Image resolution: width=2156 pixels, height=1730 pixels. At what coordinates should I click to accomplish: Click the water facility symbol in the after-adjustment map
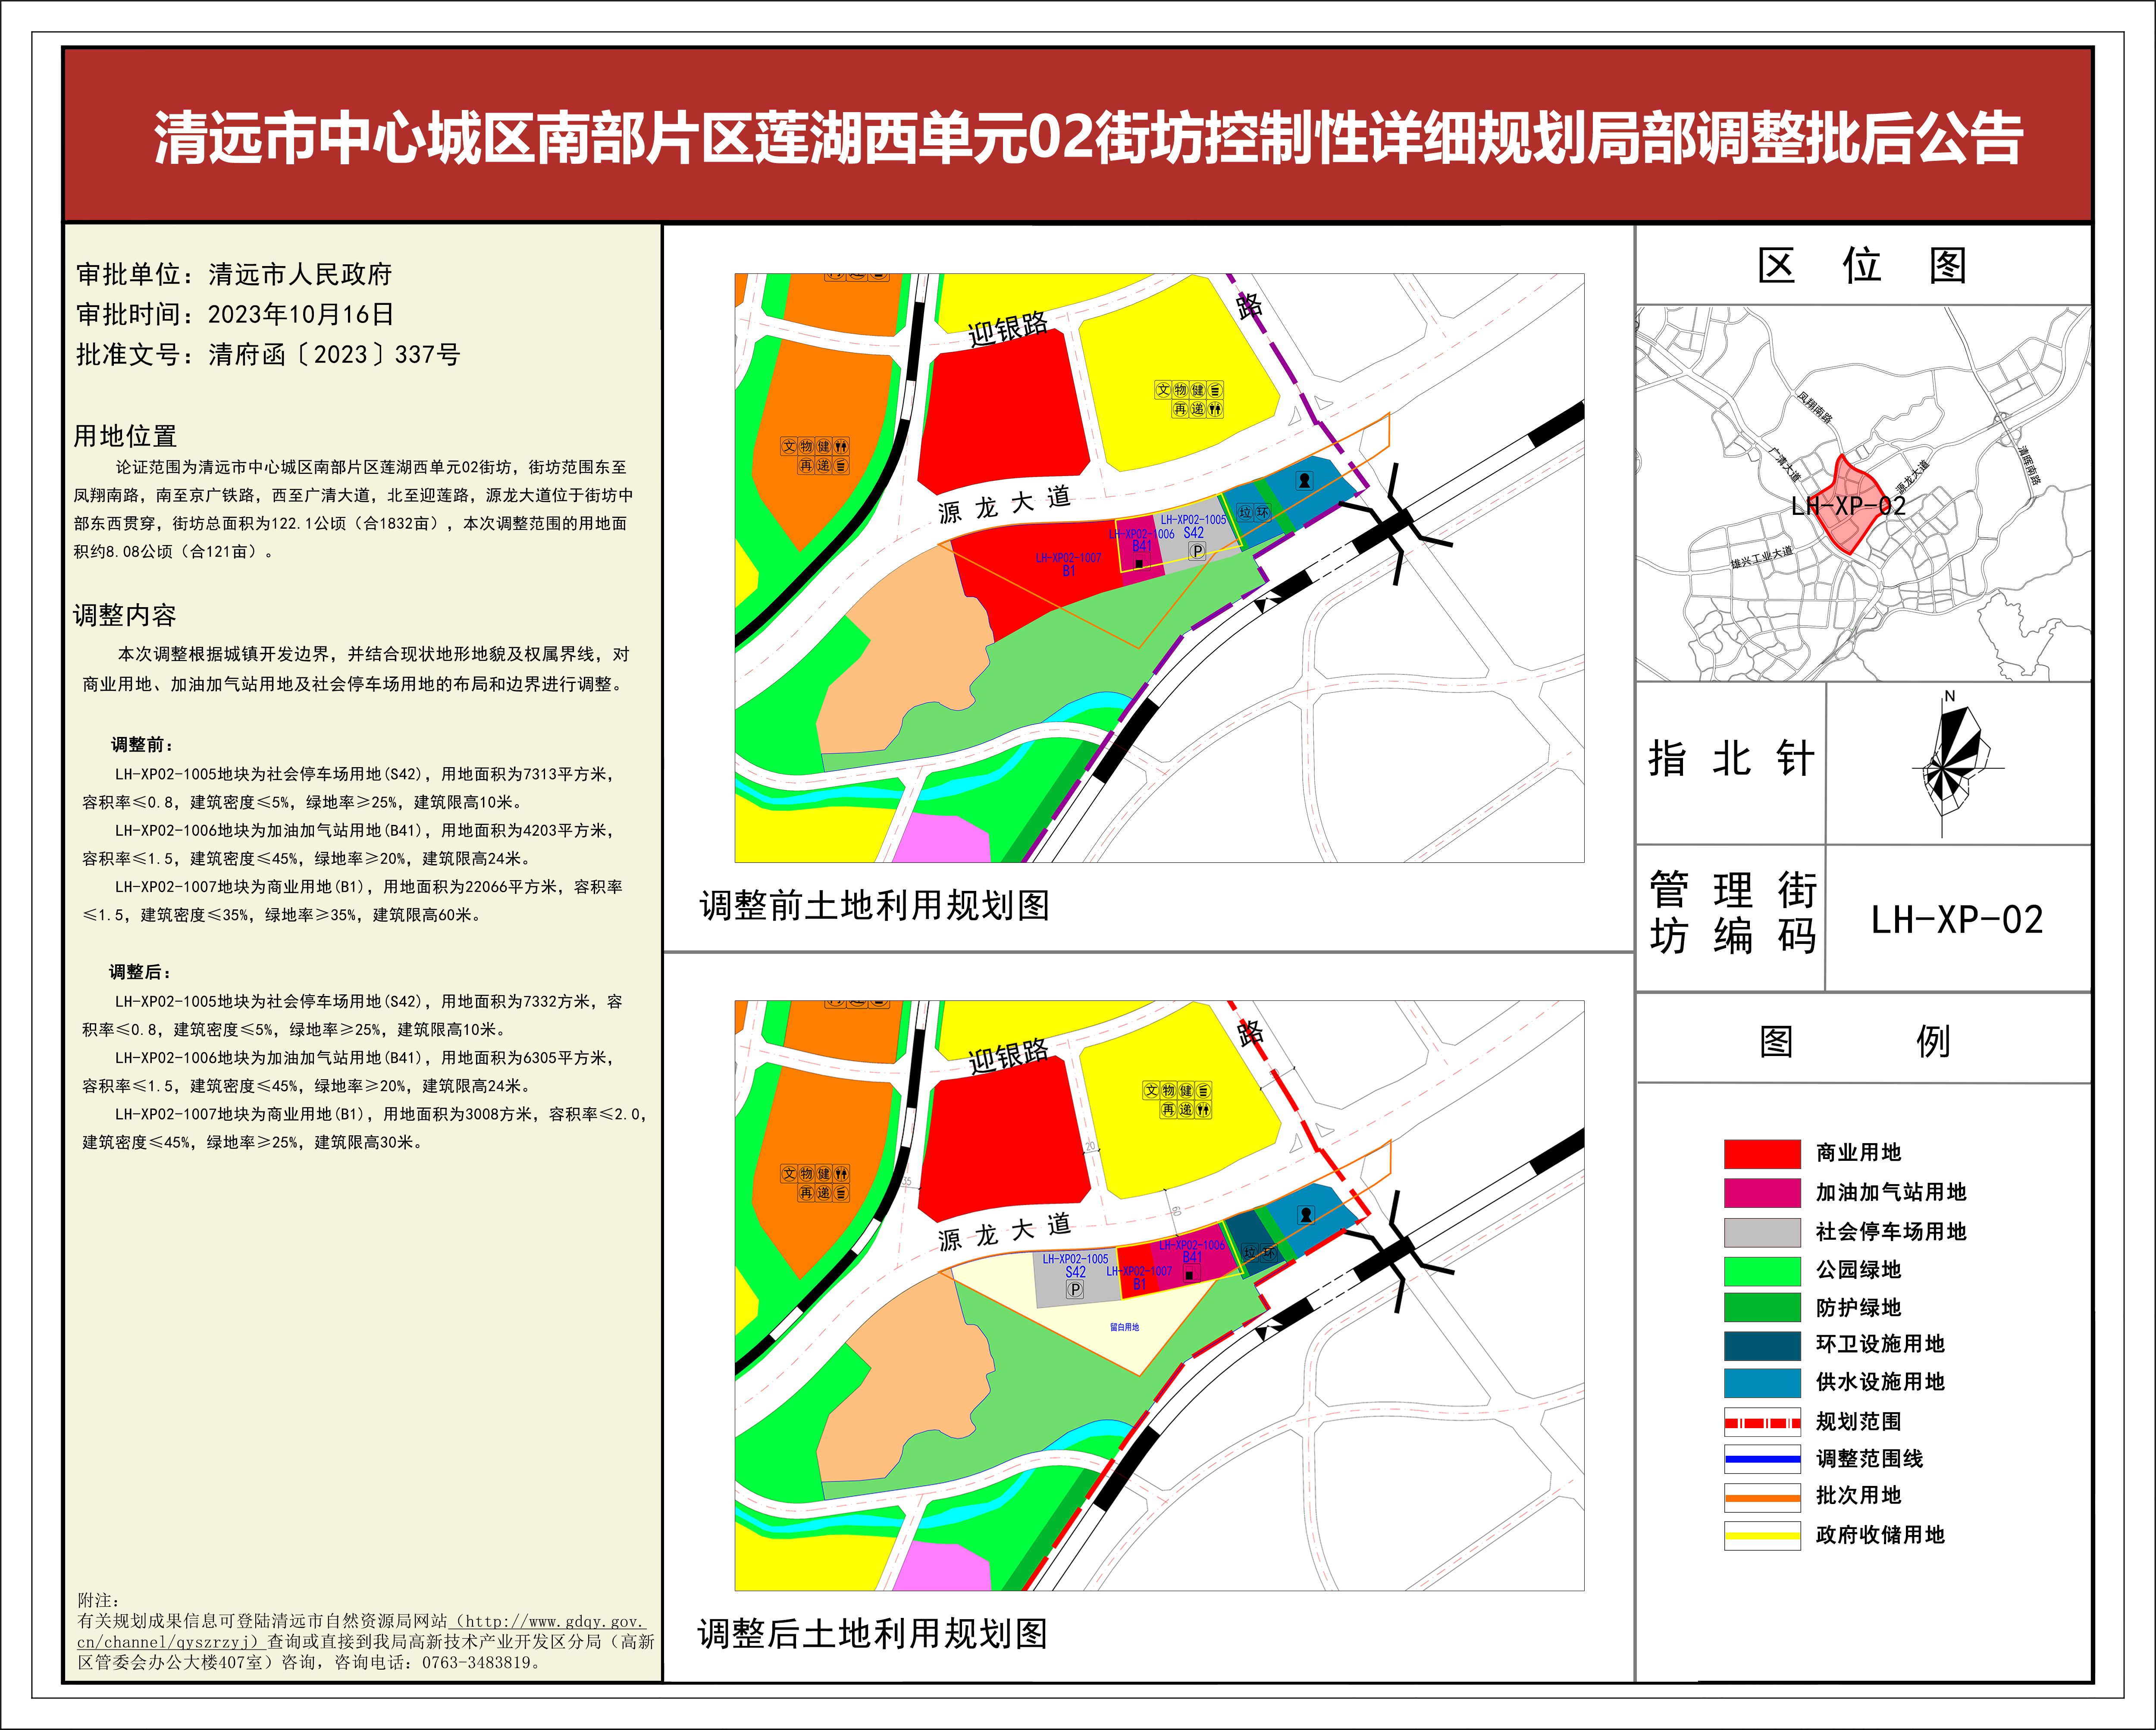point(1306,1215)
